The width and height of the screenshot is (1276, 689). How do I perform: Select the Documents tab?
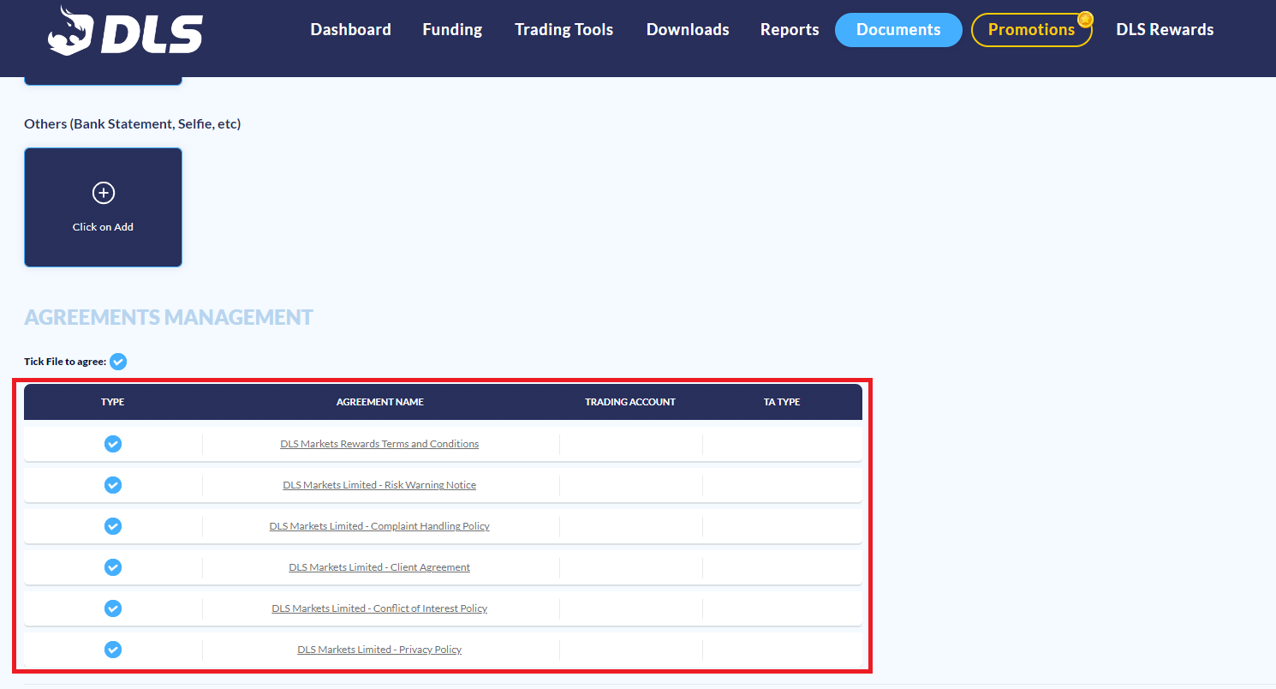[898, 30]
